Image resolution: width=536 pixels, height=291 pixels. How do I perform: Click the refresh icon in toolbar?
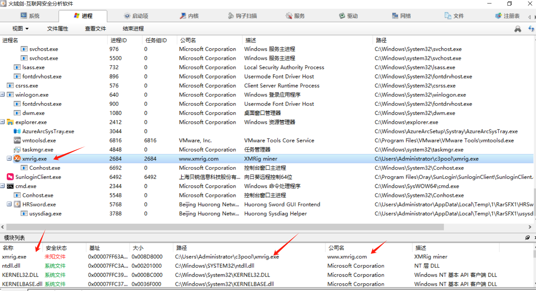tap(531, 29)
